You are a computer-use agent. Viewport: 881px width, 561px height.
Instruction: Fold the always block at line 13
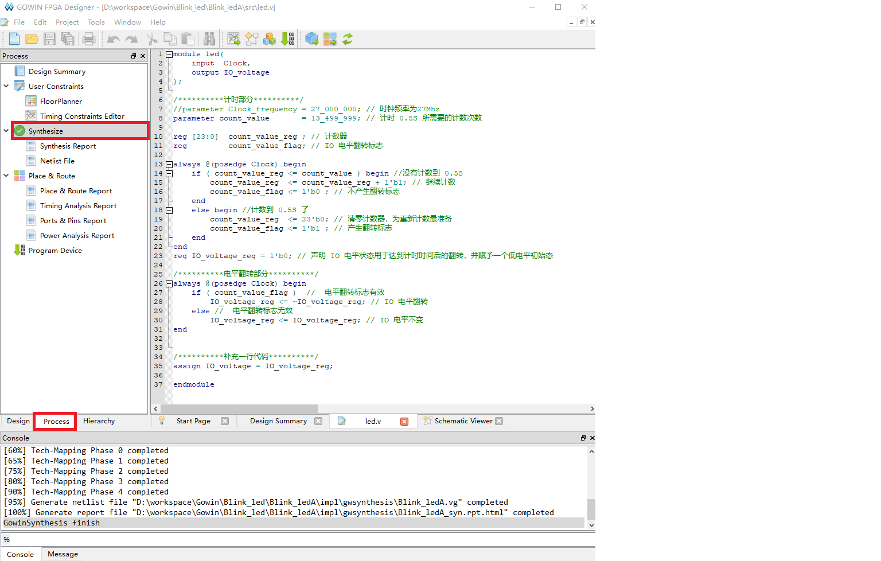click(x=169, y=164)
